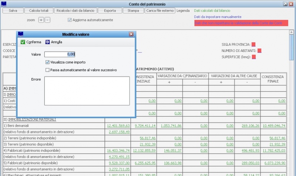
Task: Open the Beni demaniali value 12.401.569,63
Action: [x=118, y=126]
